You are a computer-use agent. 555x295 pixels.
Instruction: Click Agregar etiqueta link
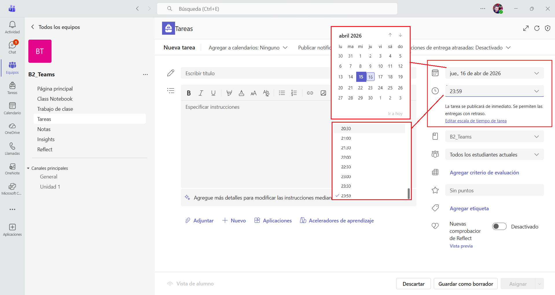tap(469, 208)
